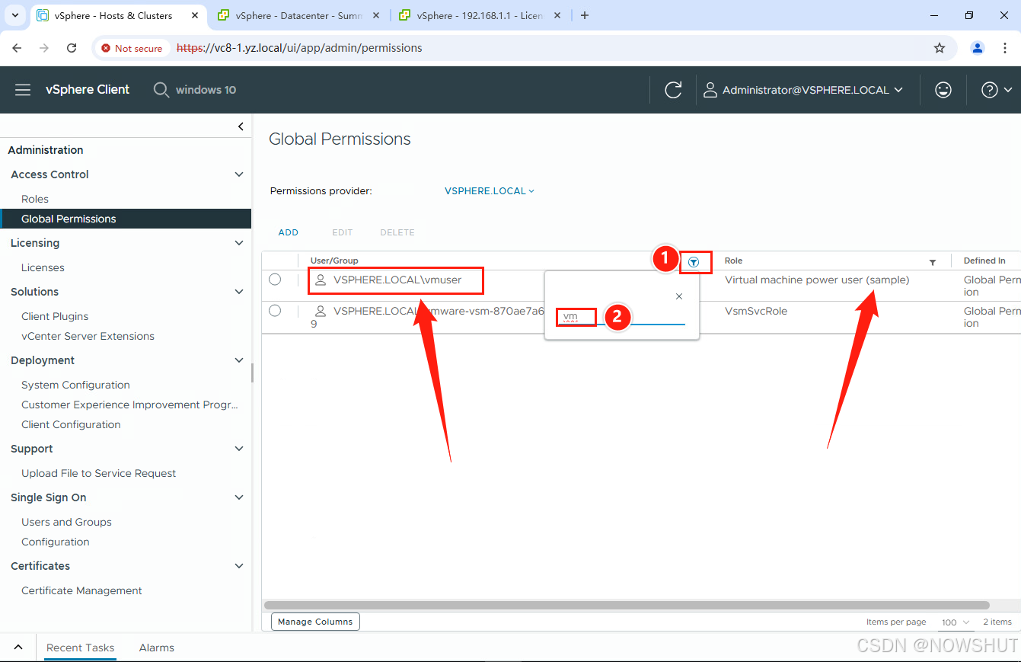The width and height of the screenshot is (1021, 662).
Task: Click the Not secure site indicator
Action: [132, 48]
